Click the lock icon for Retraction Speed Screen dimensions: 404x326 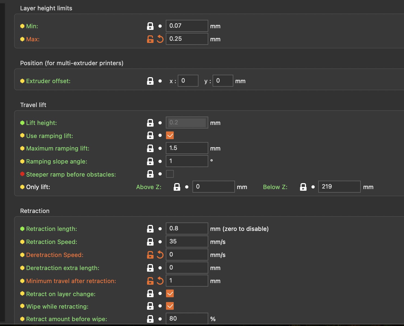[150, 242]
